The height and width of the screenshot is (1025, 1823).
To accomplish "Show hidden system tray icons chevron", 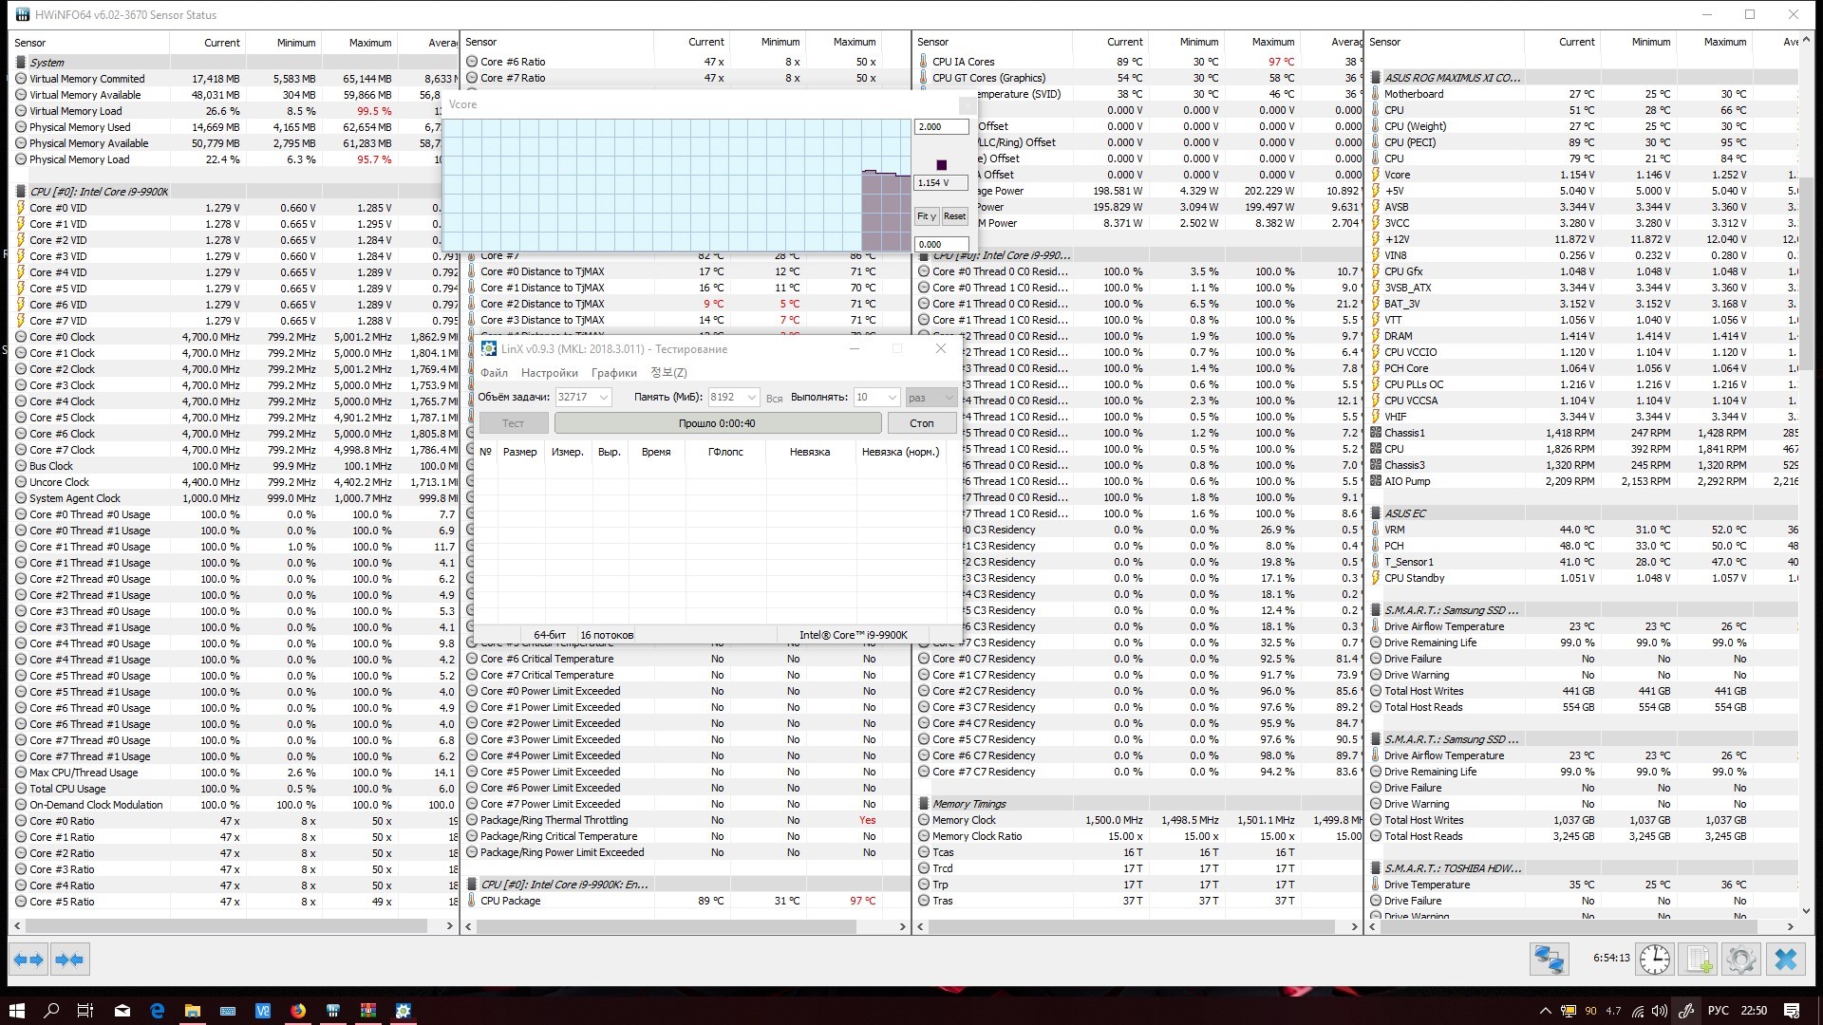I will [x=1545, y=1011].
